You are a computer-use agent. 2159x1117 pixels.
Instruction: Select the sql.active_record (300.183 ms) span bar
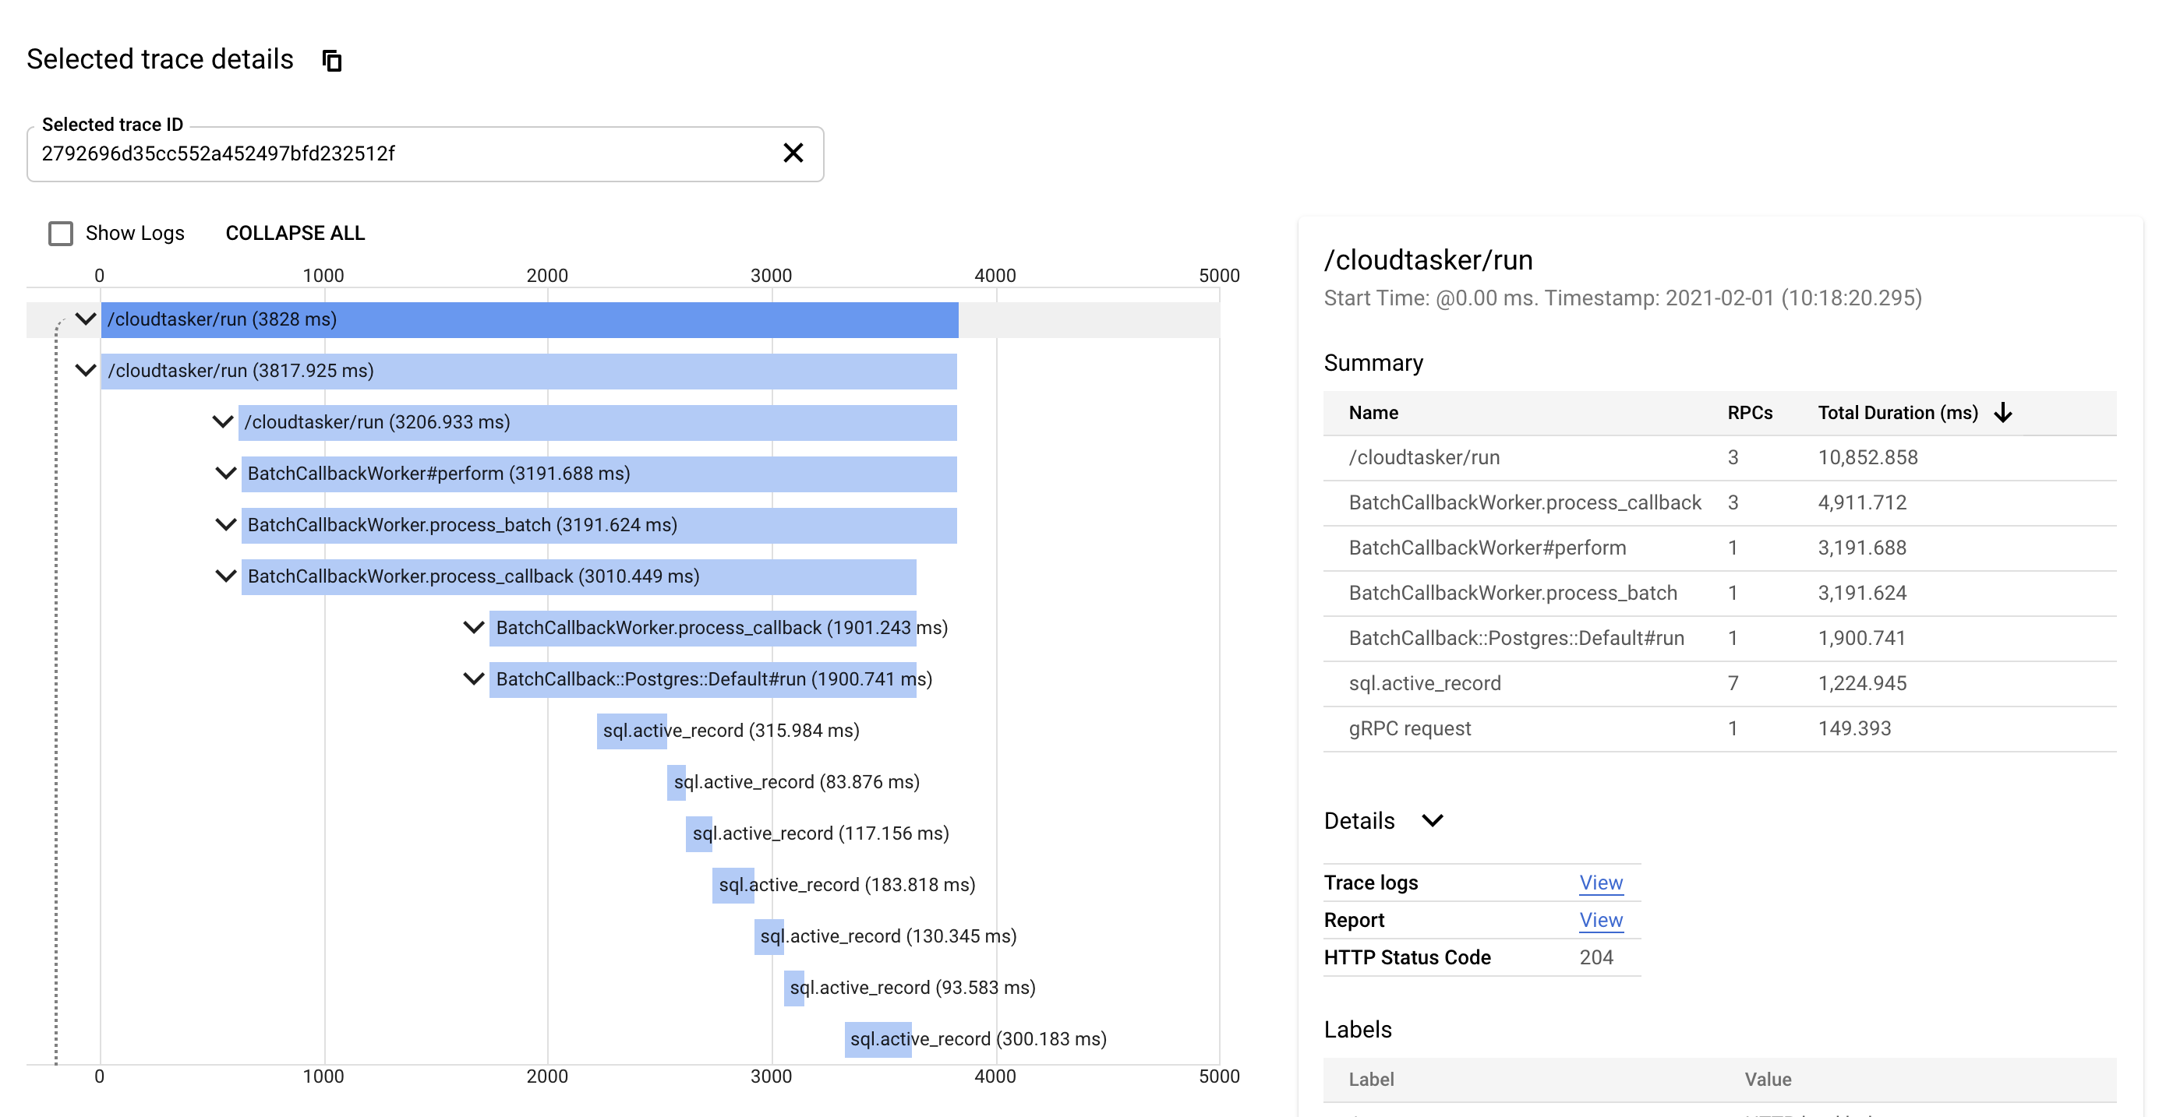(877, 1039)
